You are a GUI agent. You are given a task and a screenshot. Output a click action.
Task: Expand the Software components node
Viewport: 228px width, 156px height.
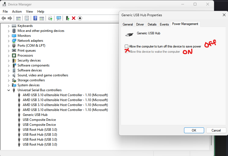(x=9, y=66)
